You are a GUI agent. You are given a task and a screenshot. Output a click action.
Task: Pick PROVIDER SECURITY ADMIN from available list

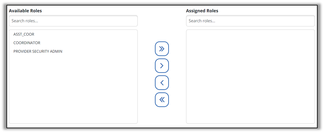pyautogui.click(x=38, y=52)
